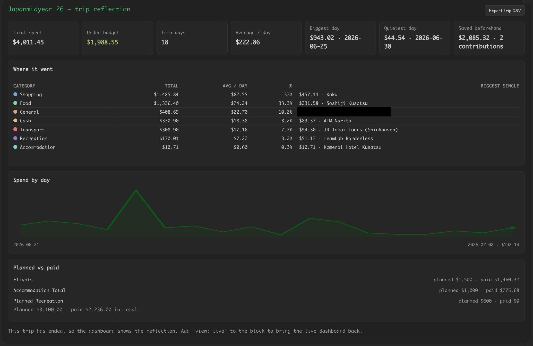Select the Under budget summary card
The width and height of the screenshot is (533, 346).
coord(118,38)
